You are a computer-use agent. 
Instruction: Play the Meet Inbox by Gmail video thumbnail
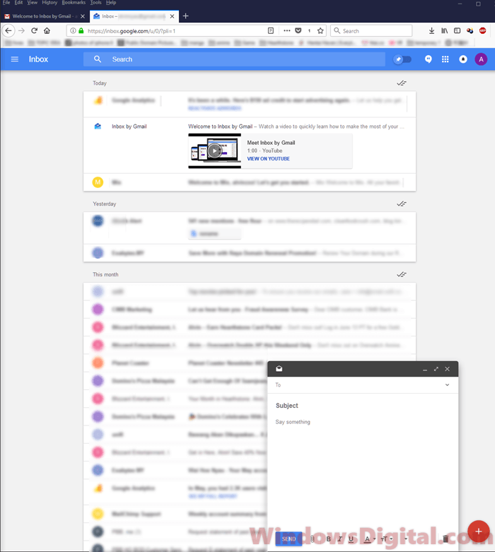[214, 151]
